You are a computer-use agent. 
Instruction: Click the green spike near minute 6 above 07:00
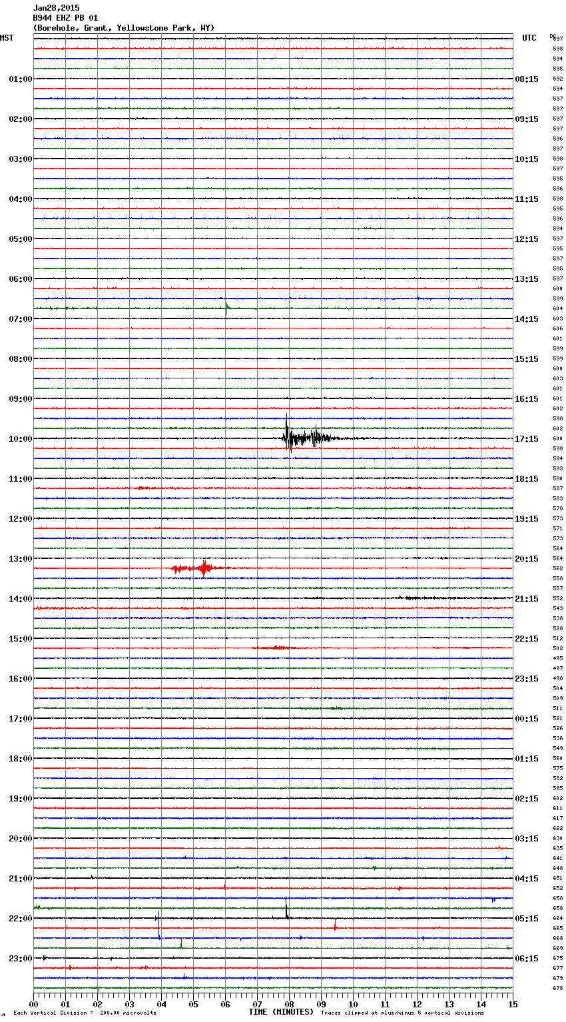(227, 308)
